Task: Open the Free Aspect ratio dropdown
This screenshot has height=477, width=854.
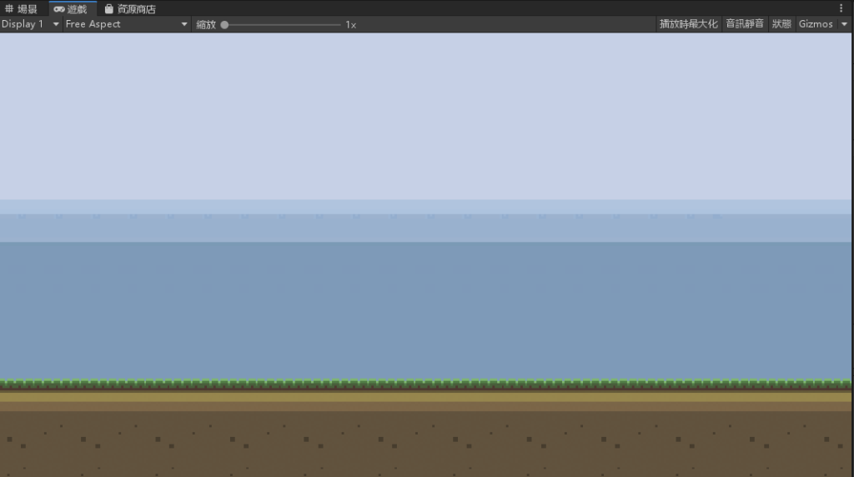Action: click(127, 24)
